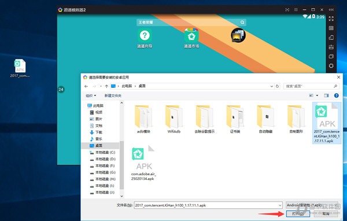Select 本地磁盘 (I:) in navigation tree
Screen dimensions: 347x221
click(102, 186)
